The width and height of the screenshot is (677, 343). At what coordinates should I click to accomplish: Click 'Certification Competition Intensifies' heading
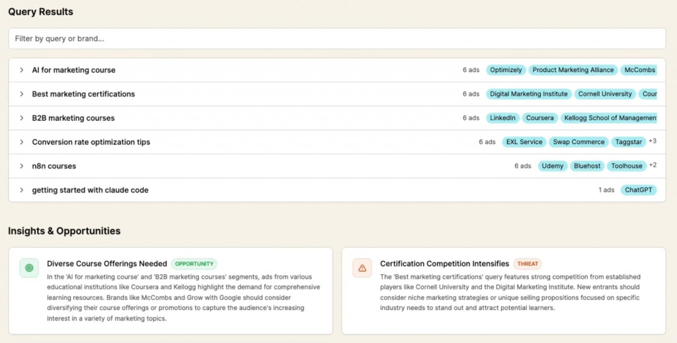(x=445, y=264)
